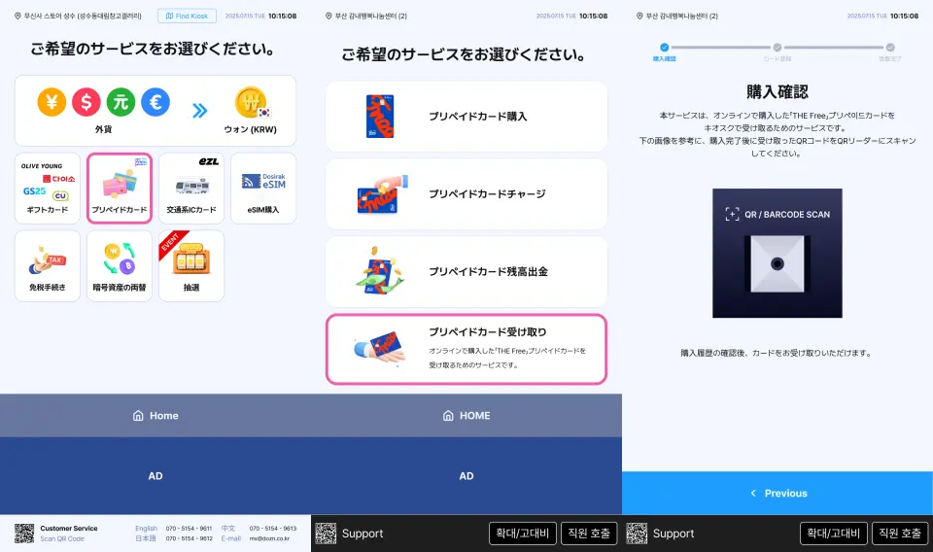This screenshot has height=552, width=933.
Task: Tap the balance withdrawal card icon
Action: tap(380, 270)
